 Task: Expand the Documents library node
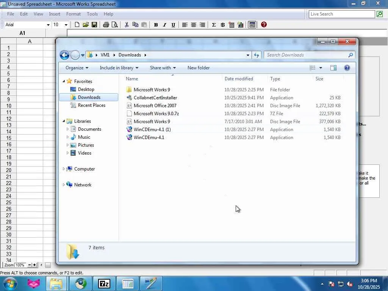(67, 129)
